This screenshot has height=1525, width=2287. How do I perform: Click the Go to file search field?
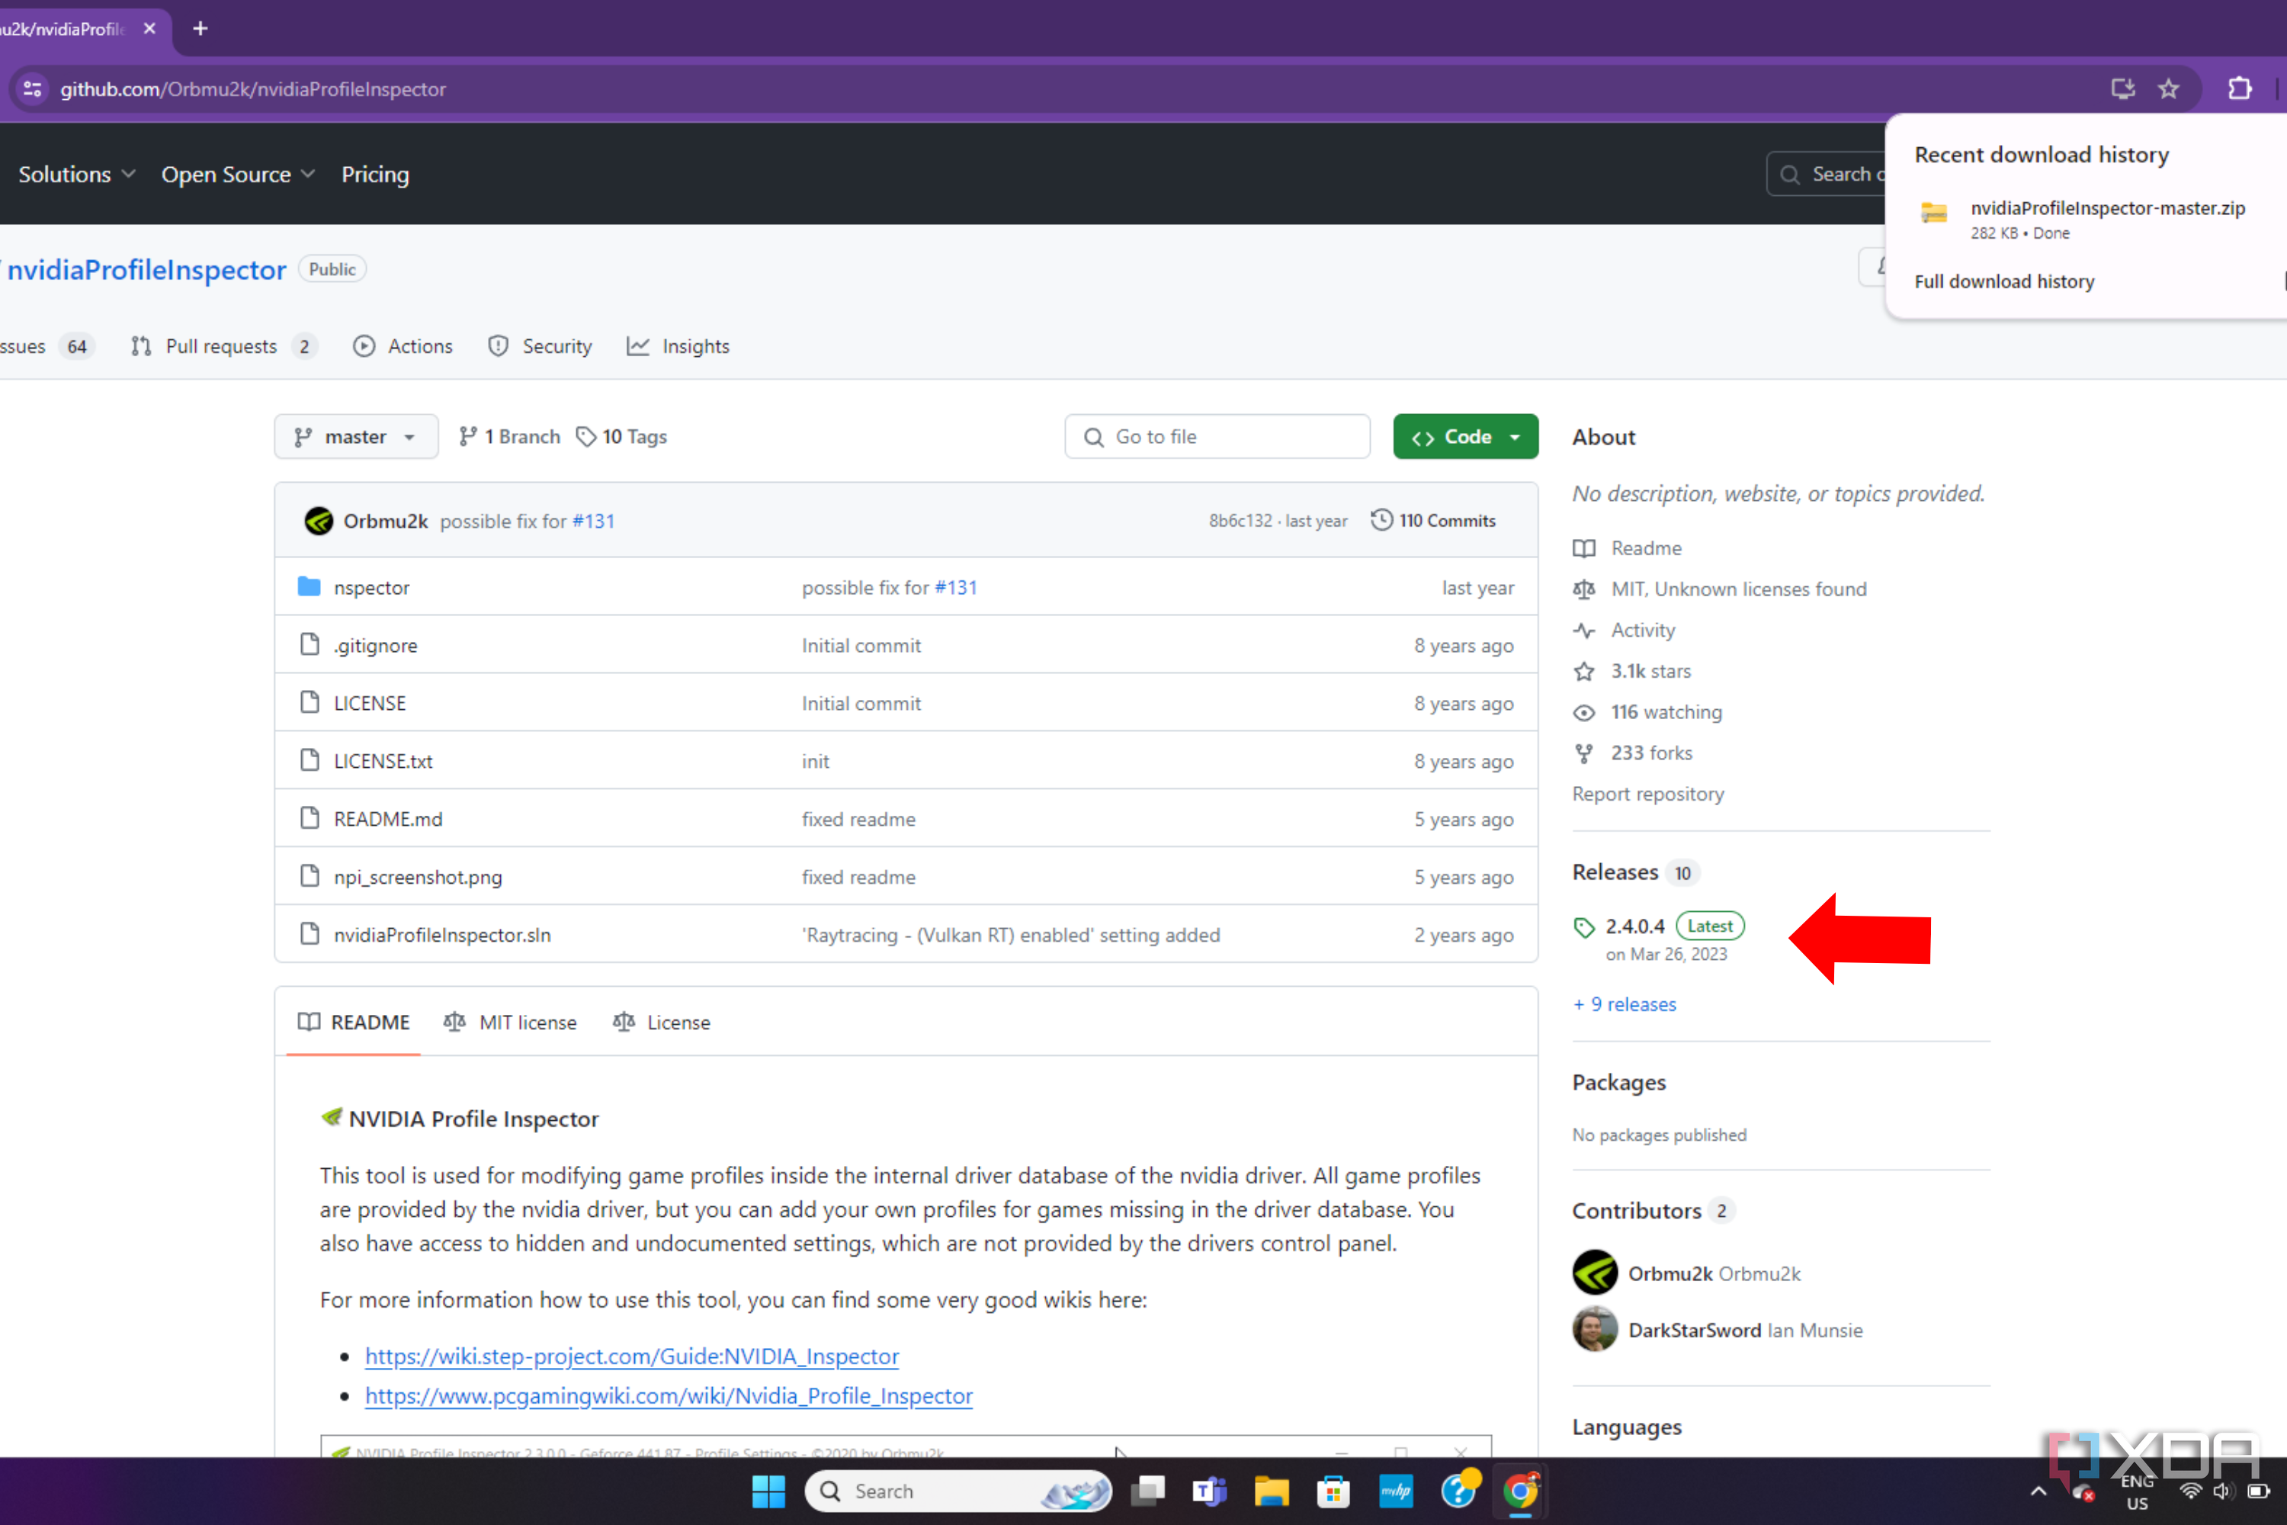pos(1215,437)
